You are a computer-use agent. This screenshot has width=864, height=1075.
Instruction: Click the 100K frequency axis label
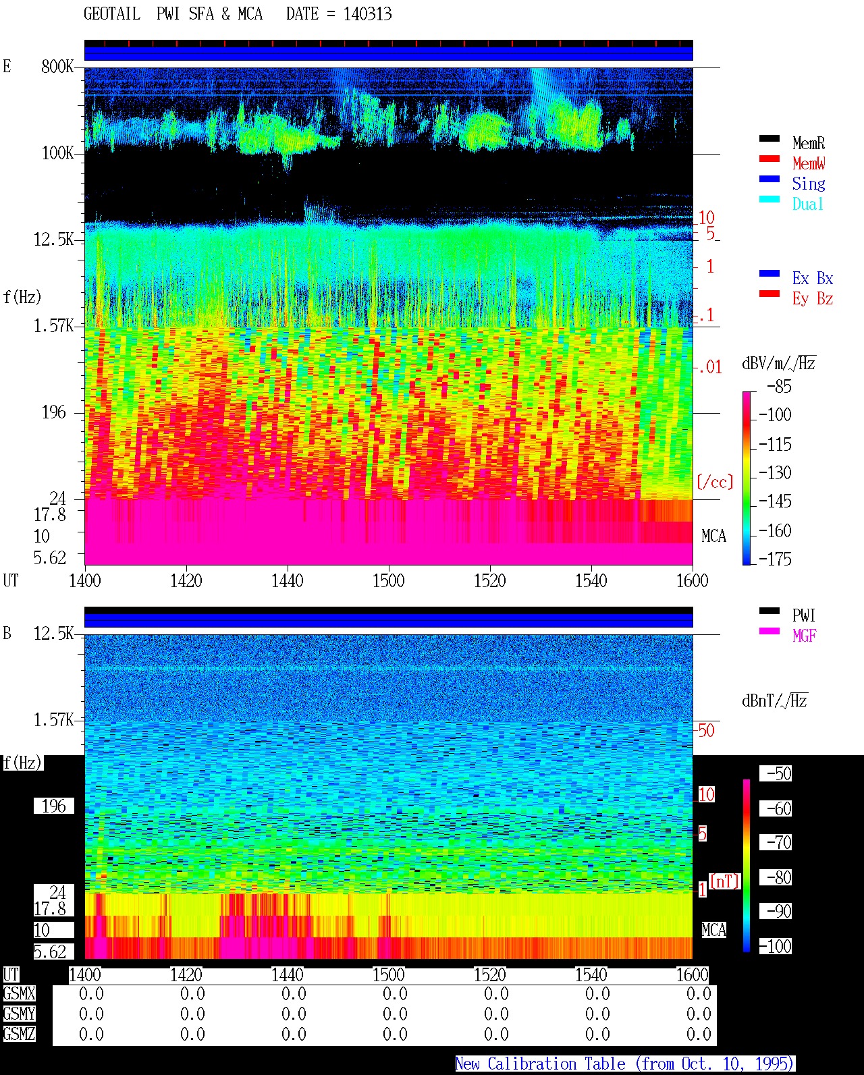[57, 153]
